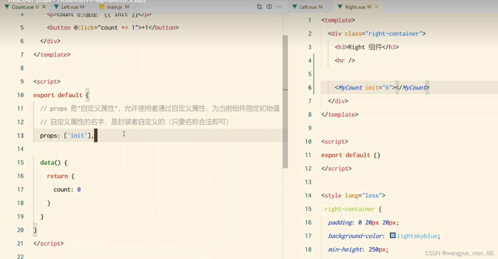Click the style lang="less" line
The image size is (498, 259).
pyautogui.click(x=353, y=195)
